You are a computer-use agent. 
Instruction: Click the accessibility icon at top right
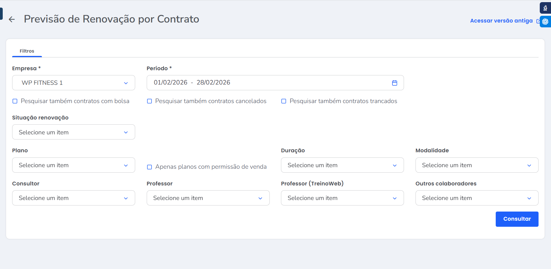click(x=545, y=8)
